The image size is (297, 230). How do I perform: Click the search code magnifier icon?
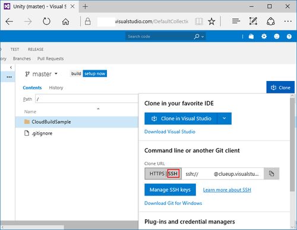pyautogui.click(x=197, y=36)
